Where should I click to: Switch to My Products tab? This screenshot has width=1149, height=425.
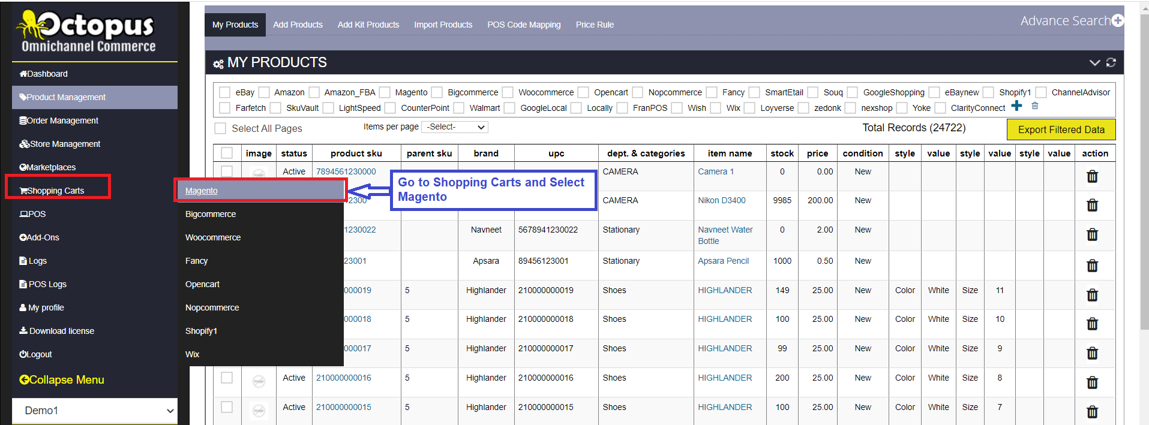[x=235, y=25]
